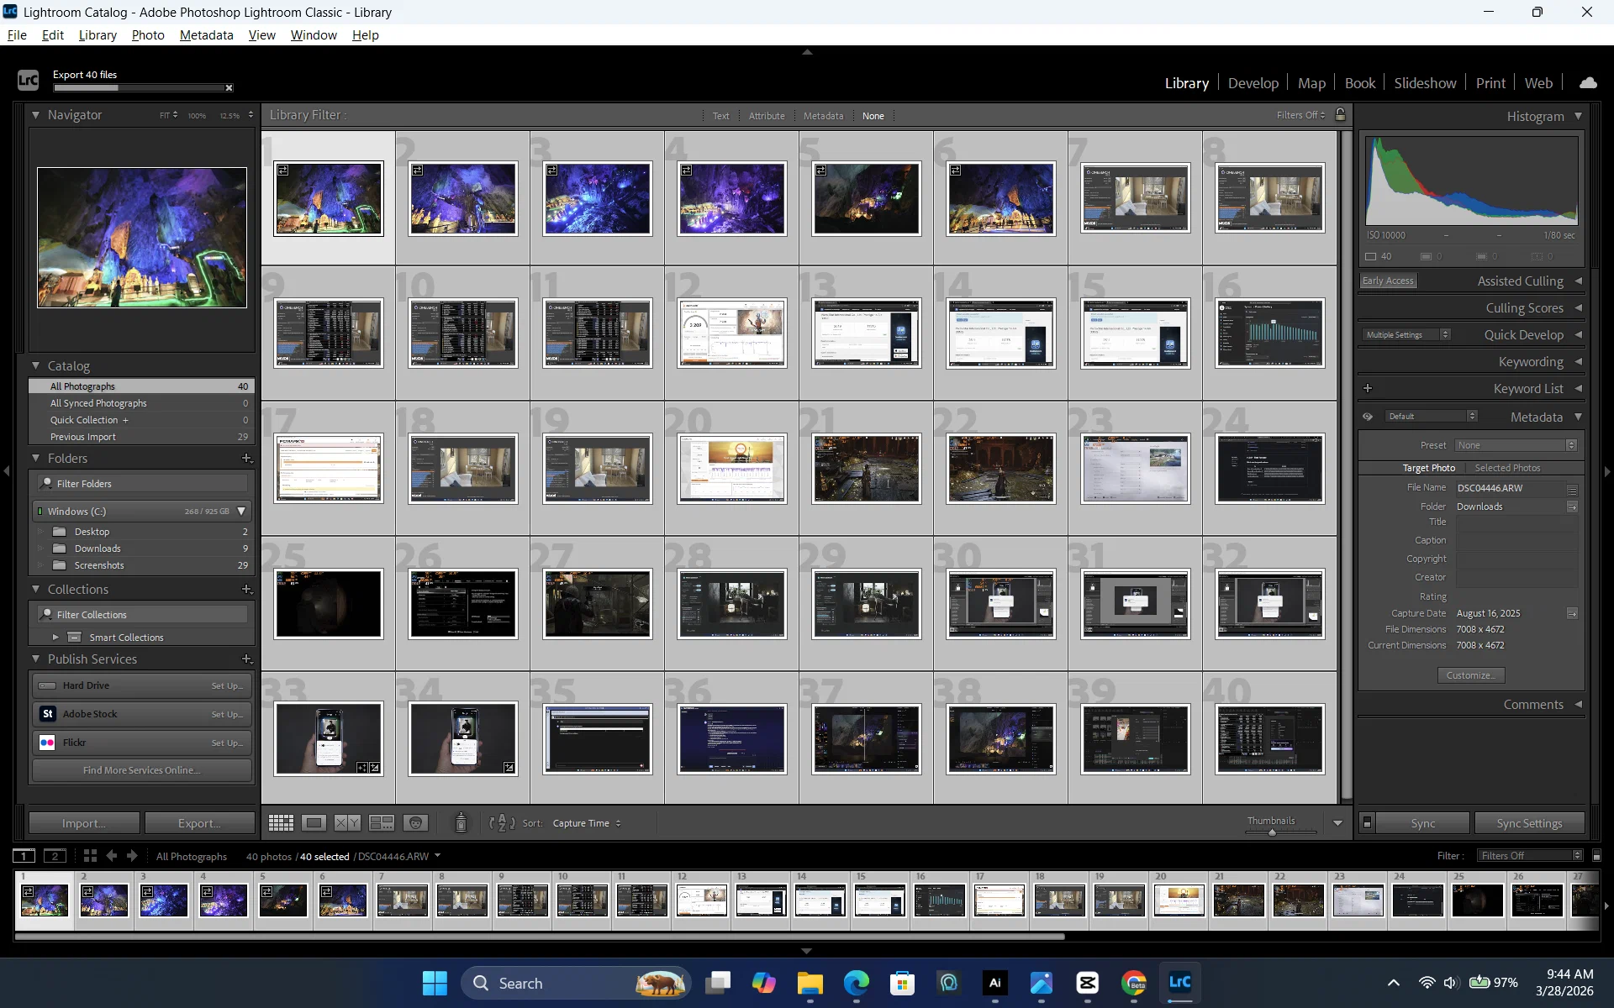
Task: Open the File Name metadata action button
Action: point(1572,489)
